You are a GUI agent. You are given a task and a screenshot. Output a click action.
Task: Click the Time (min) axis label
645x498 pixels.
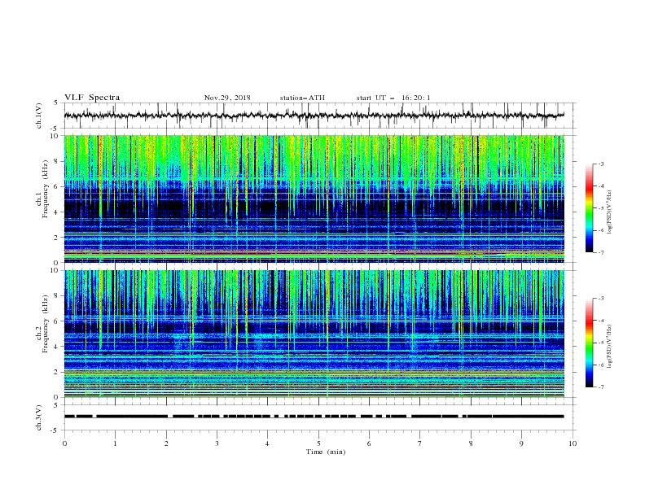click(x=326, y=452)
